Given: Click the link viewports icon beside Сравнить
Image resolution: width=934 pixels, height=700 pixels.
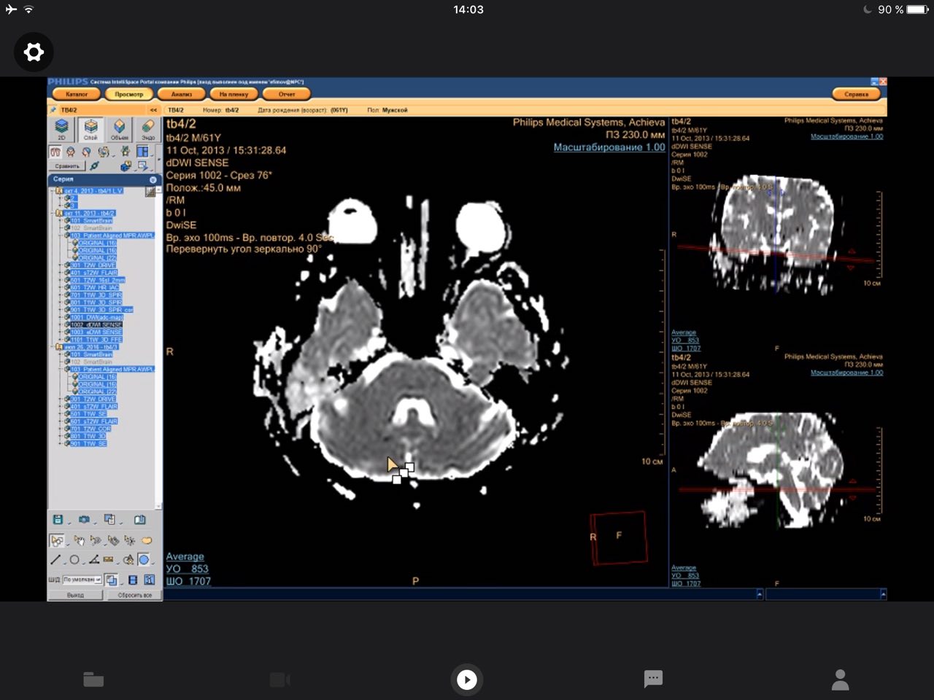Looking at the screenshot, I should pos(94,166).
